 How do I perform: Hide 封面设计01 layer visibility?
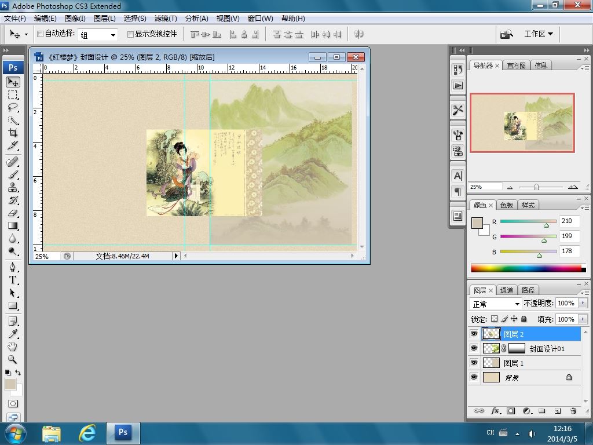point(474,348)
